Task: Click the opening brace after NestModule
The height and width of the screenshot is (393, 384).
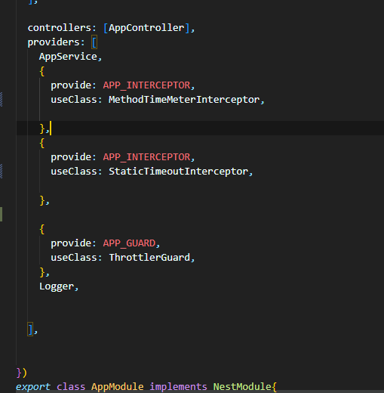Action: click(274, 387)
